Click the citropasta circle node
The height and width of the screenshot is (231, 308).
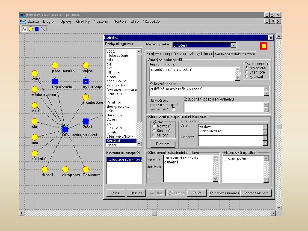click(x=65, y=169)
